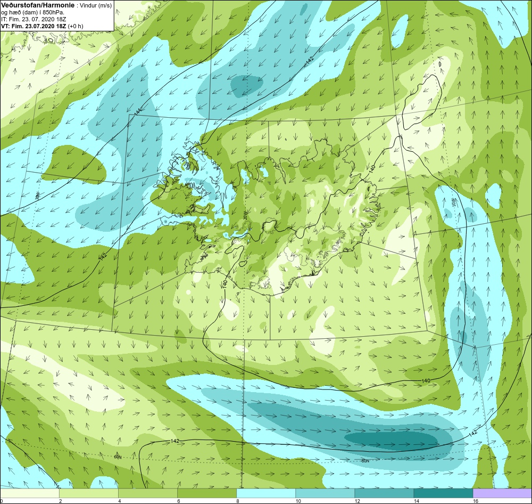Click the purple above-16 m/s legend swatch
The width and height of the screenshot is (532, 504).
click(x=502, y=493)
